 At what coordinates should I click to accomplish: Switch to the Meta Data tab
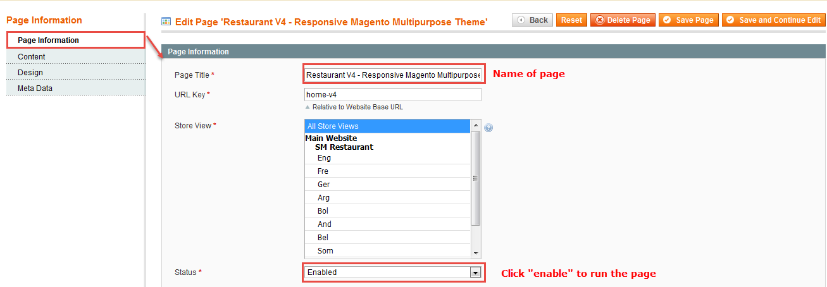(x=76, y=89)
